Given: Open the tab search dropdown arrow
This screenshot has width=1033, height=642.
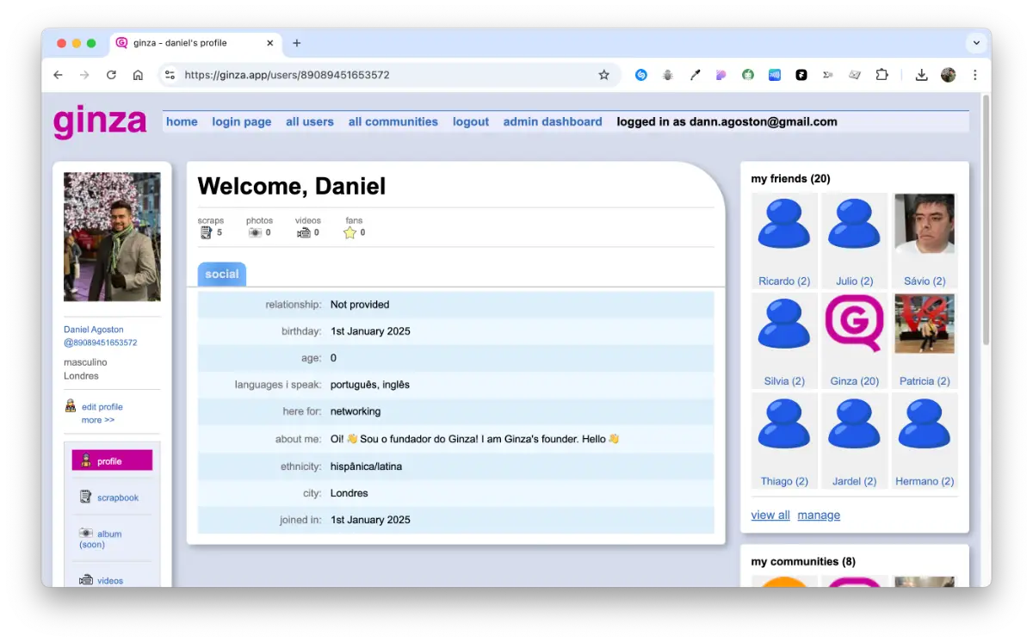Looking at the screenshot, I should (x=976, y=43).
